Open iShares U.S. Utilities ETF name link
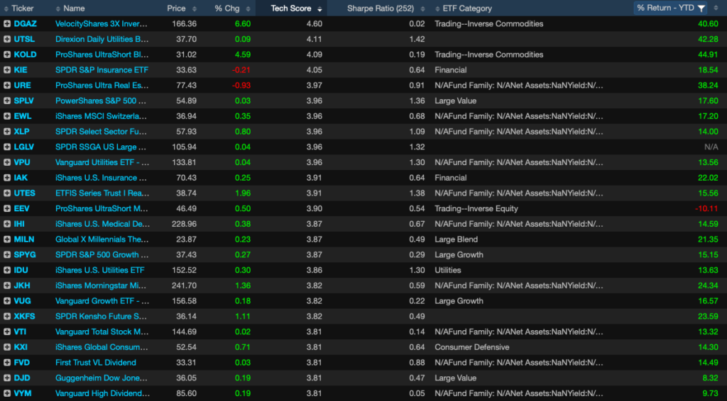 pos(99,270)
